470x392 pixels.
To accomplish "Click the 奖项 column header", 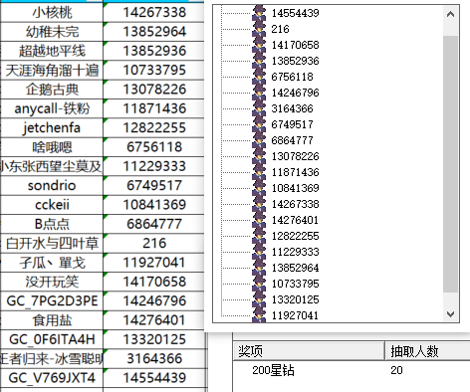I will [309, 351].
